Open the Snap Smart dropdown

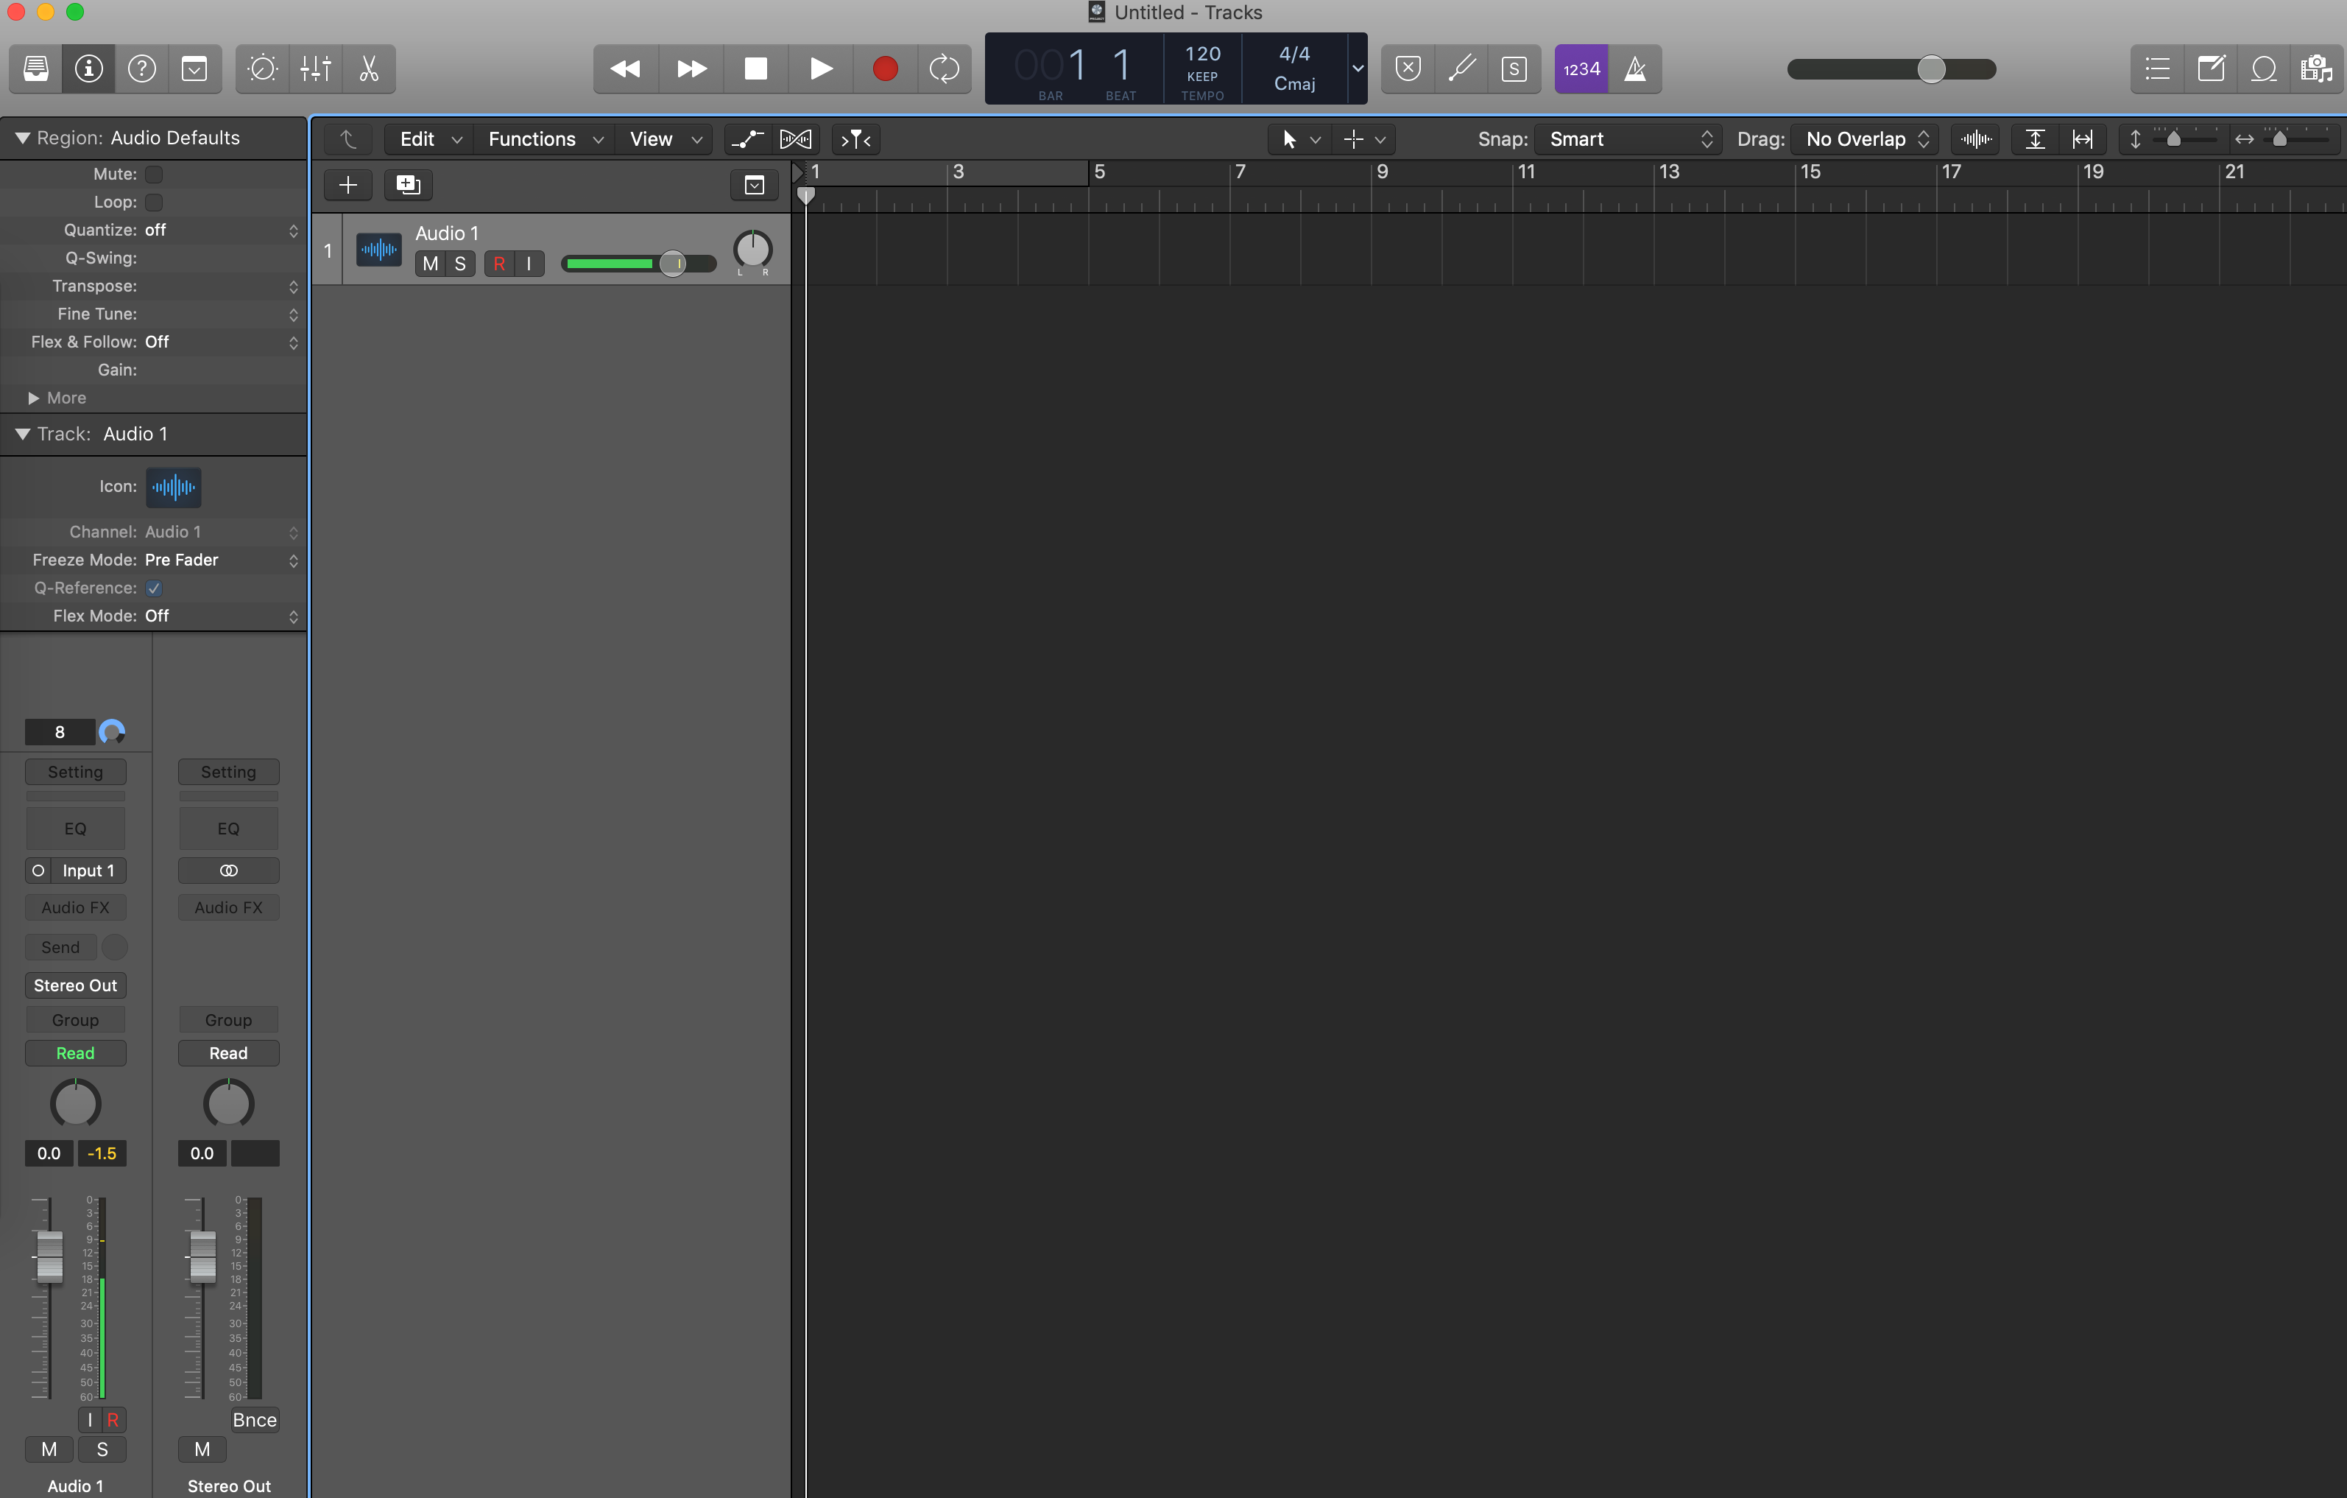click(x=1628, y=138)
